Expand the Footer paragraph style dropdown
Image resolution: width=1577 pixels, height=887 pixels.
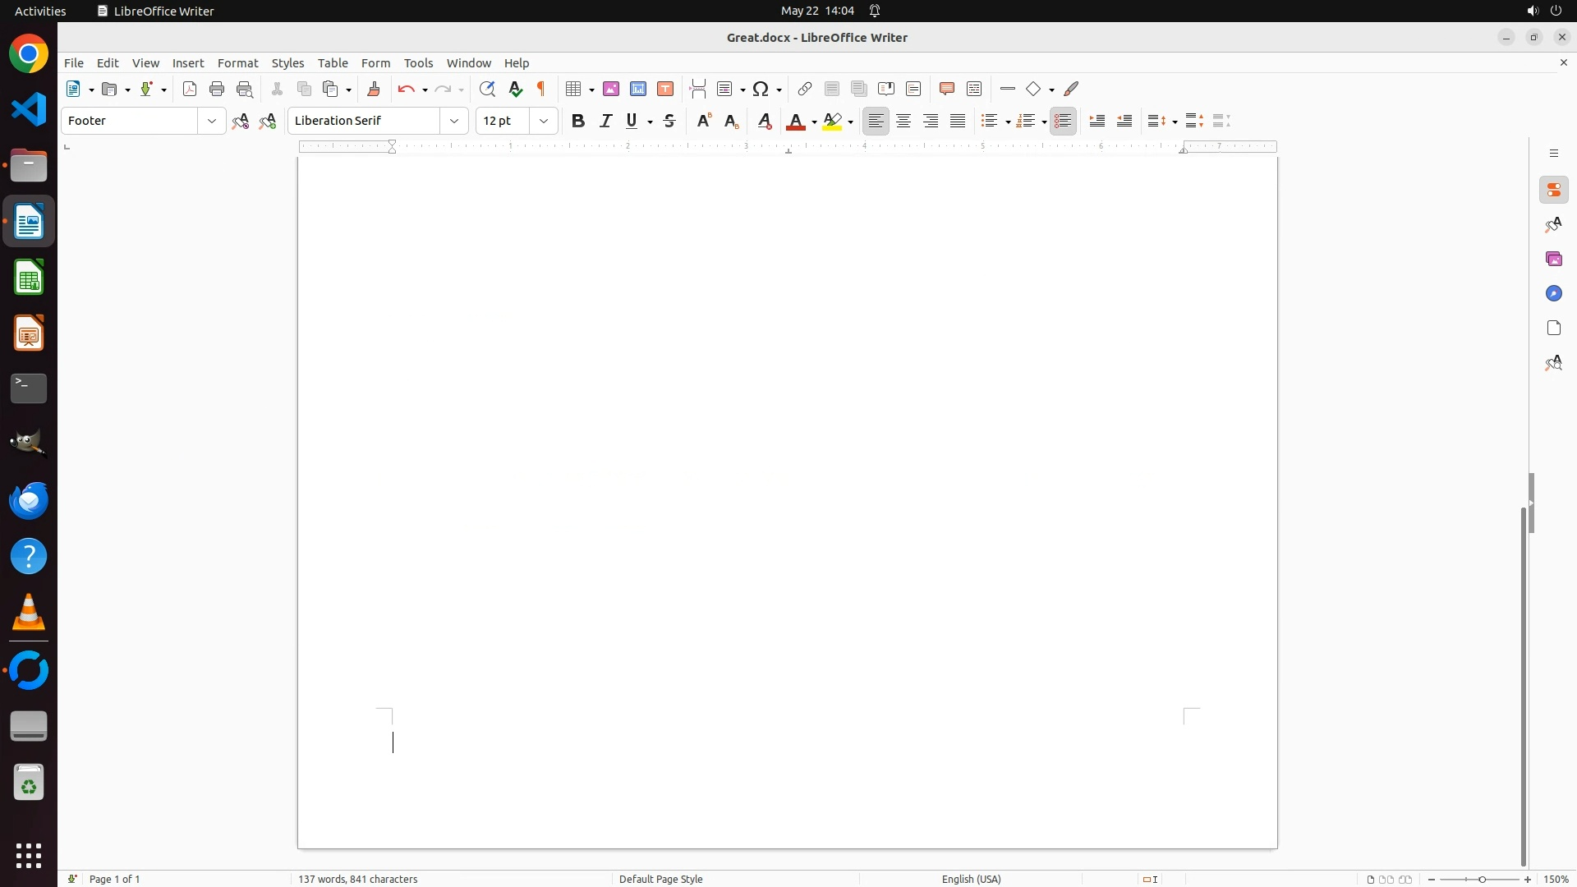pyautogui.click(x=212, y=121)
